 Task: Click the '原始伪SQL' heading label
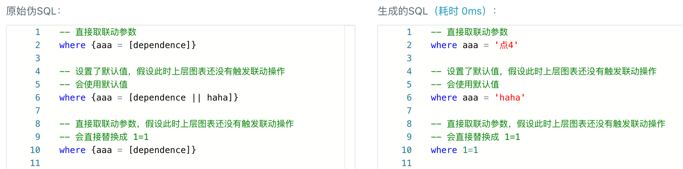[31, 11]
